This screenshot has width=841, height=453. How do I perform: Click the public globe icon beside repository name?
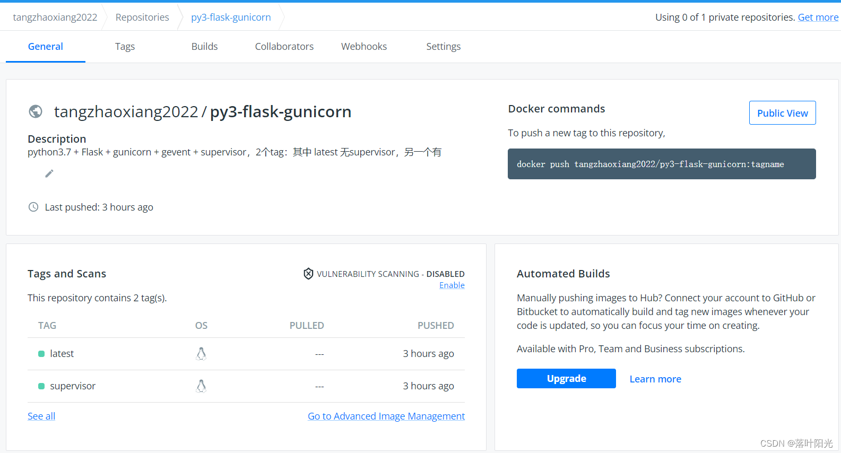point(36,111)
